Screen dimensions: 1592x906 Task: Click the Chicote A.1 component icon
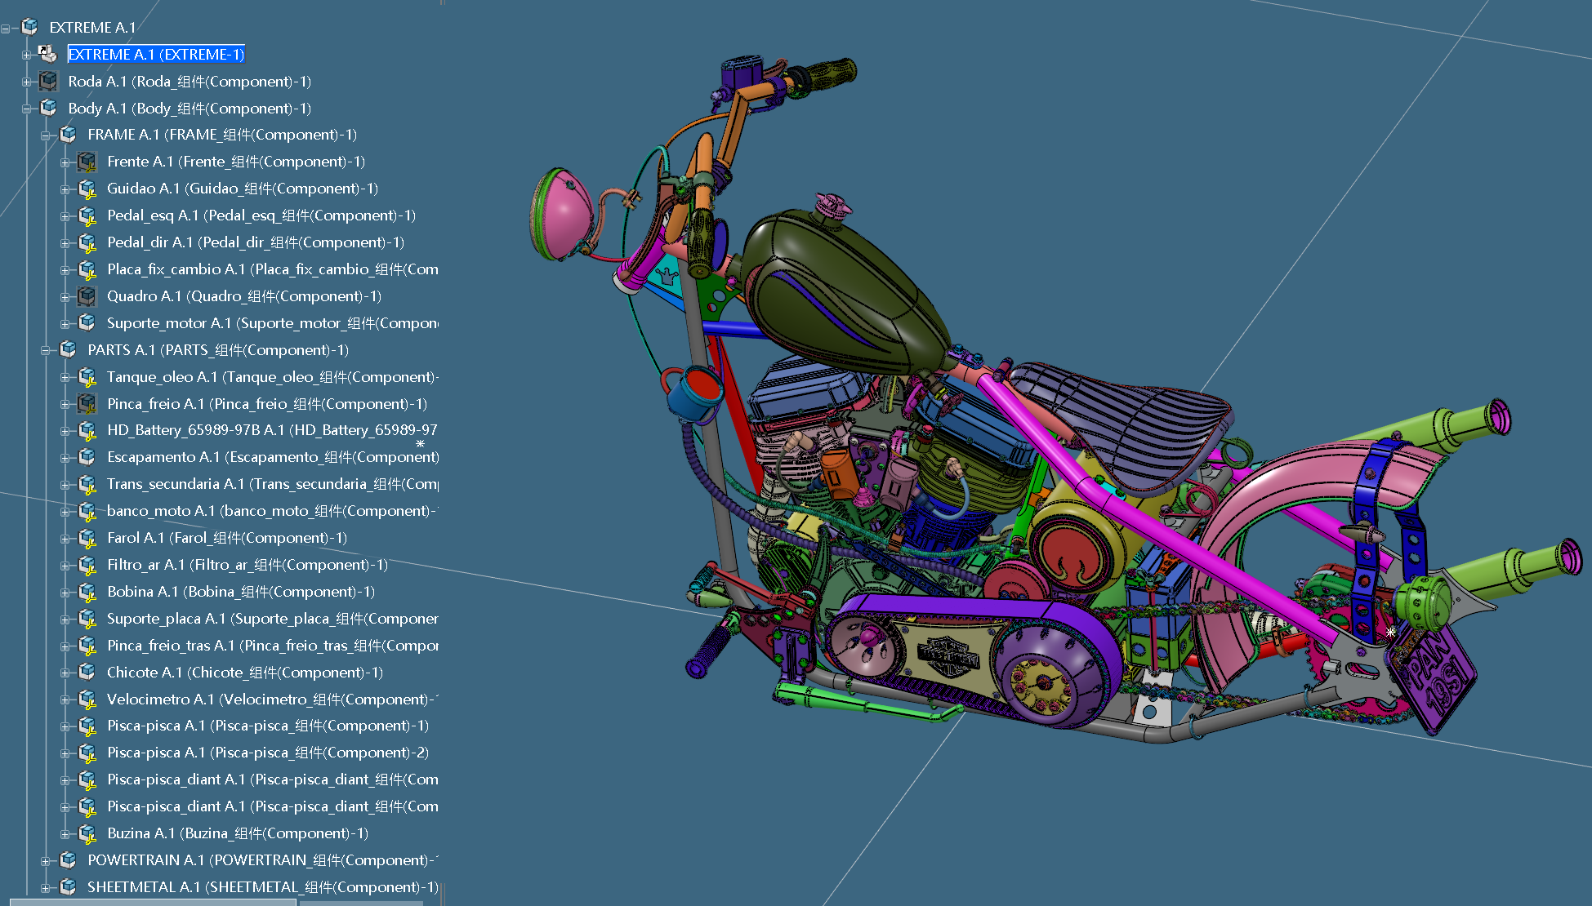tap(87, 673)
